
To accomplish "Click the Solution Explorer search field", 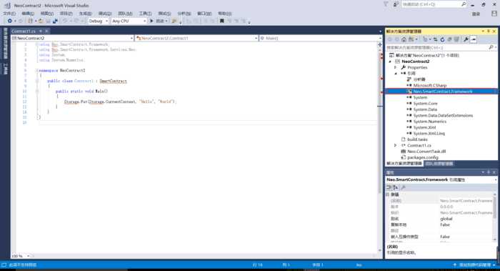I will (x=437, y=48).
